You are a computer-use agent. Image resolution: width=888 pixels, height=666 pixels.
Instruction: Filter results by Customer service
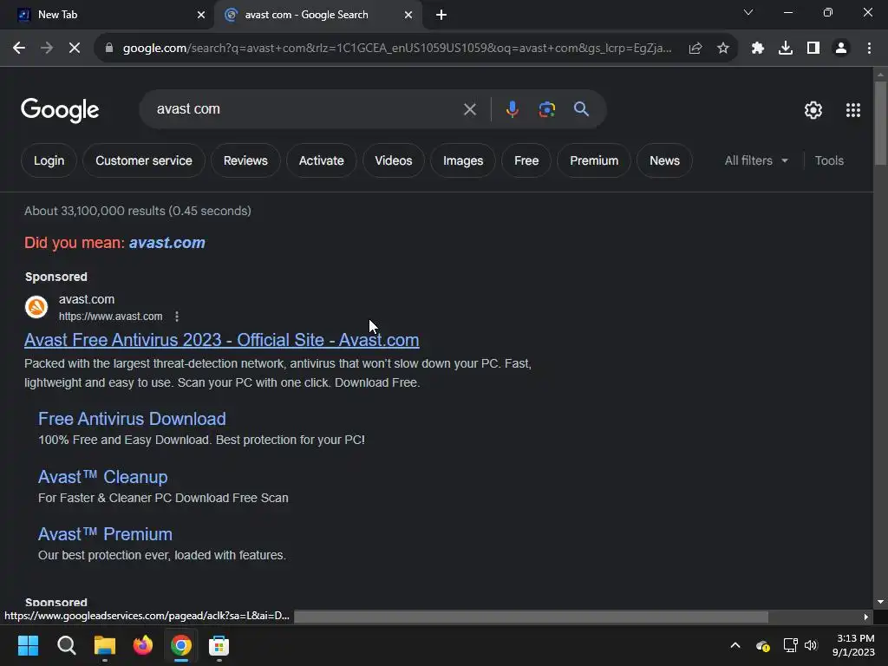(144, 160)
